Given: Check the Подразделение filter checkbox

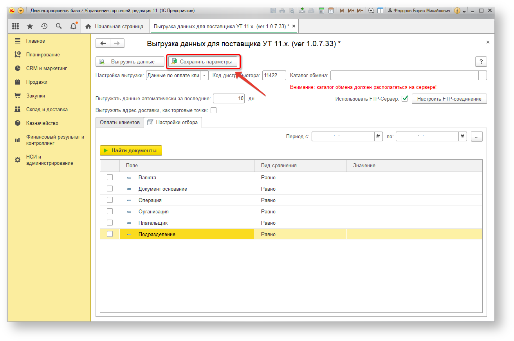Looking at the screenshot, I should (x=110, y=234).
